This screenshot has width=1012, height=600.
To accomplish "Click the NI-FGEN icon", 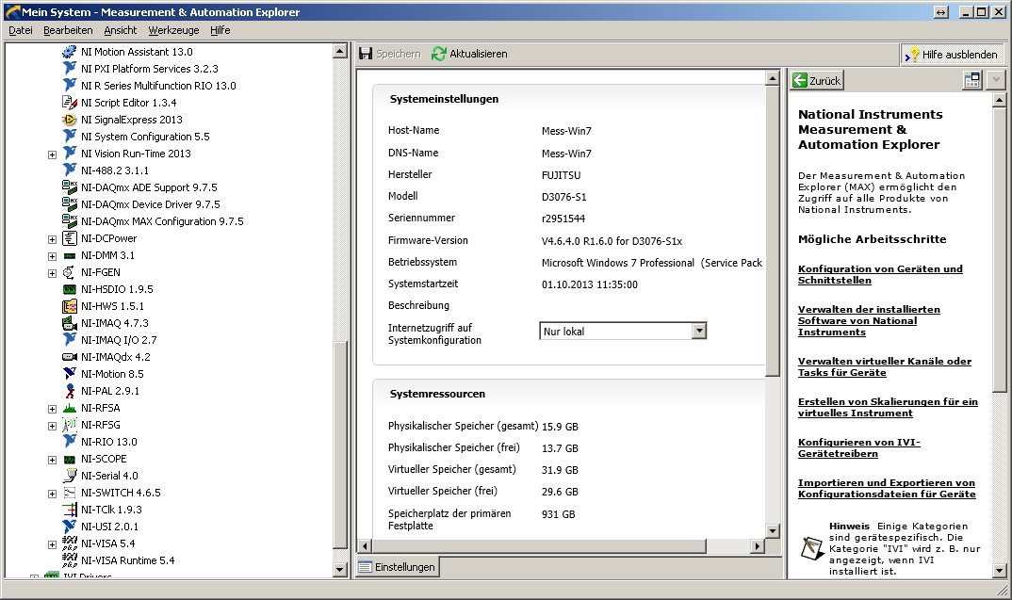I will click(x=69, y=272).
